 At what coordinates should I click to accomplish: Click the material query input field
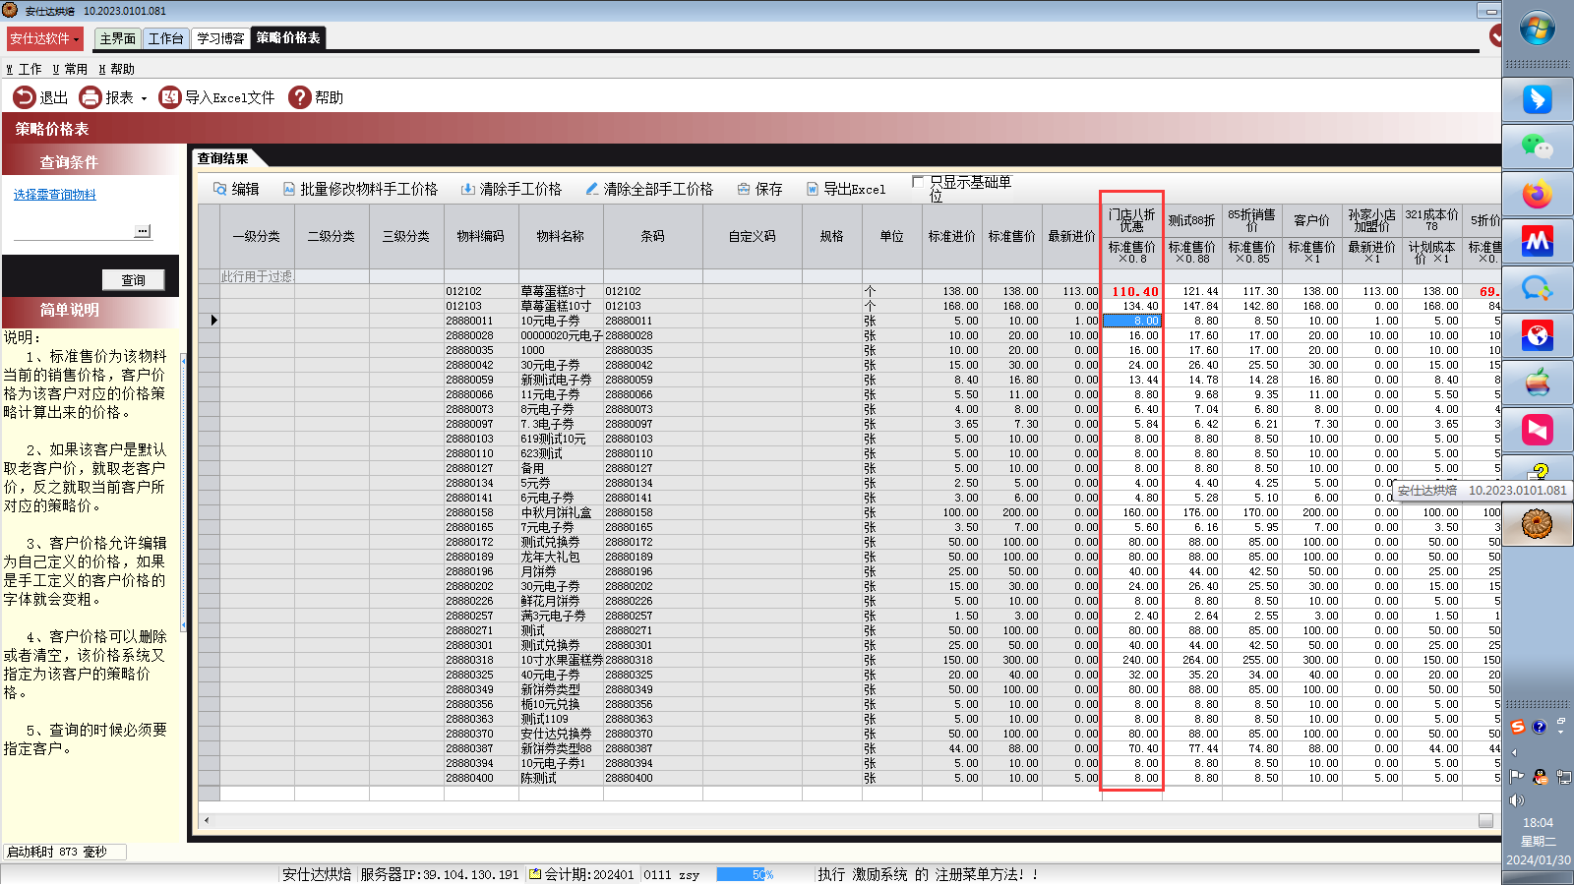pyautogui.click(x=74, y=231)
